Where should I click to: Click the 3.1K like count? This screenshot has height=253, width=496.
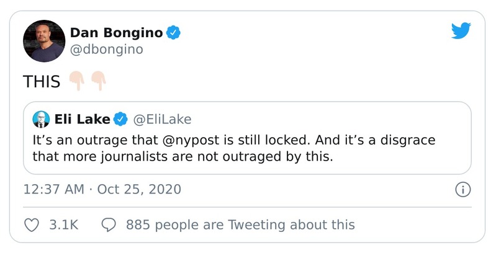click(63, 224)
